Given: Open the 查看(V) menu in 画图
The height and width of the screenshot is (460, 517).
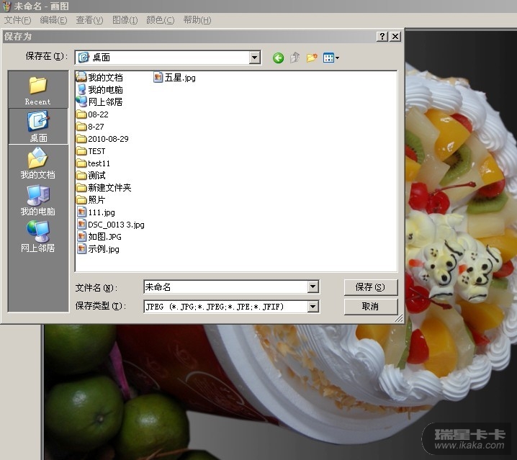Looking at the screenshot, I should click(89, 20).
